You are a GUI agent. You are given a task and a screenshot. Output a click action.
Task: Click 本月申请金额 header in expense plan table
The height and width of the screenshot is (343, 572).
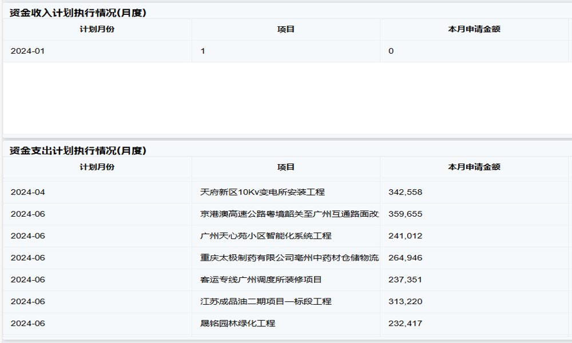(x=474, y=167)
